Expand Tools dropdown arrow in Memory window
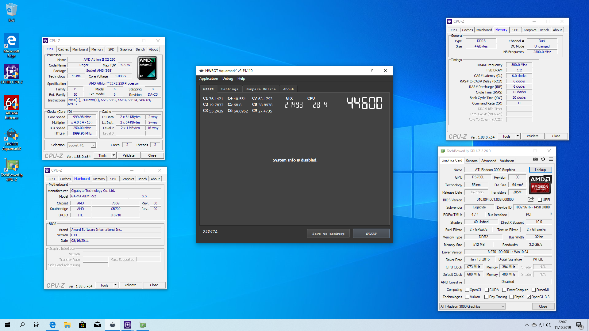Screen dimensions: 589x331 click(x=518, y=136)
